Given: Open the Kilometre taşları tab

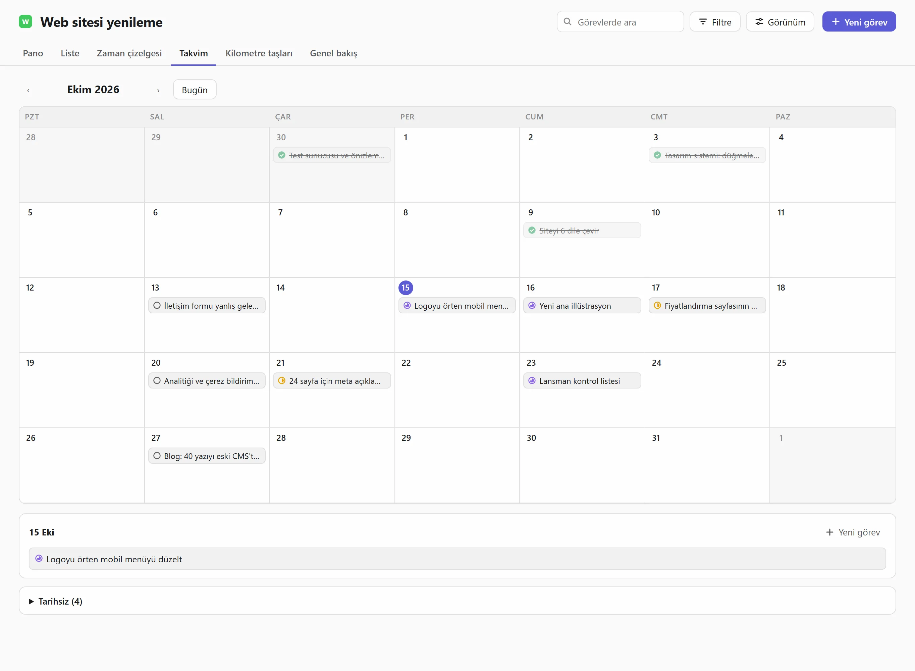Looking at the screenshot, I should point(259,53).
